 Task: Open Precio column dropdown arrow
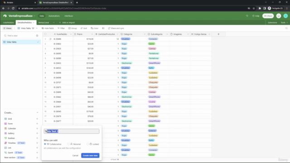(x=92, y=34)
